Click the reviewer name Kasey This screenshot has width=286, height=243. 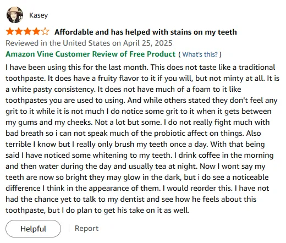pyautogui.click(x=38, y=15)
